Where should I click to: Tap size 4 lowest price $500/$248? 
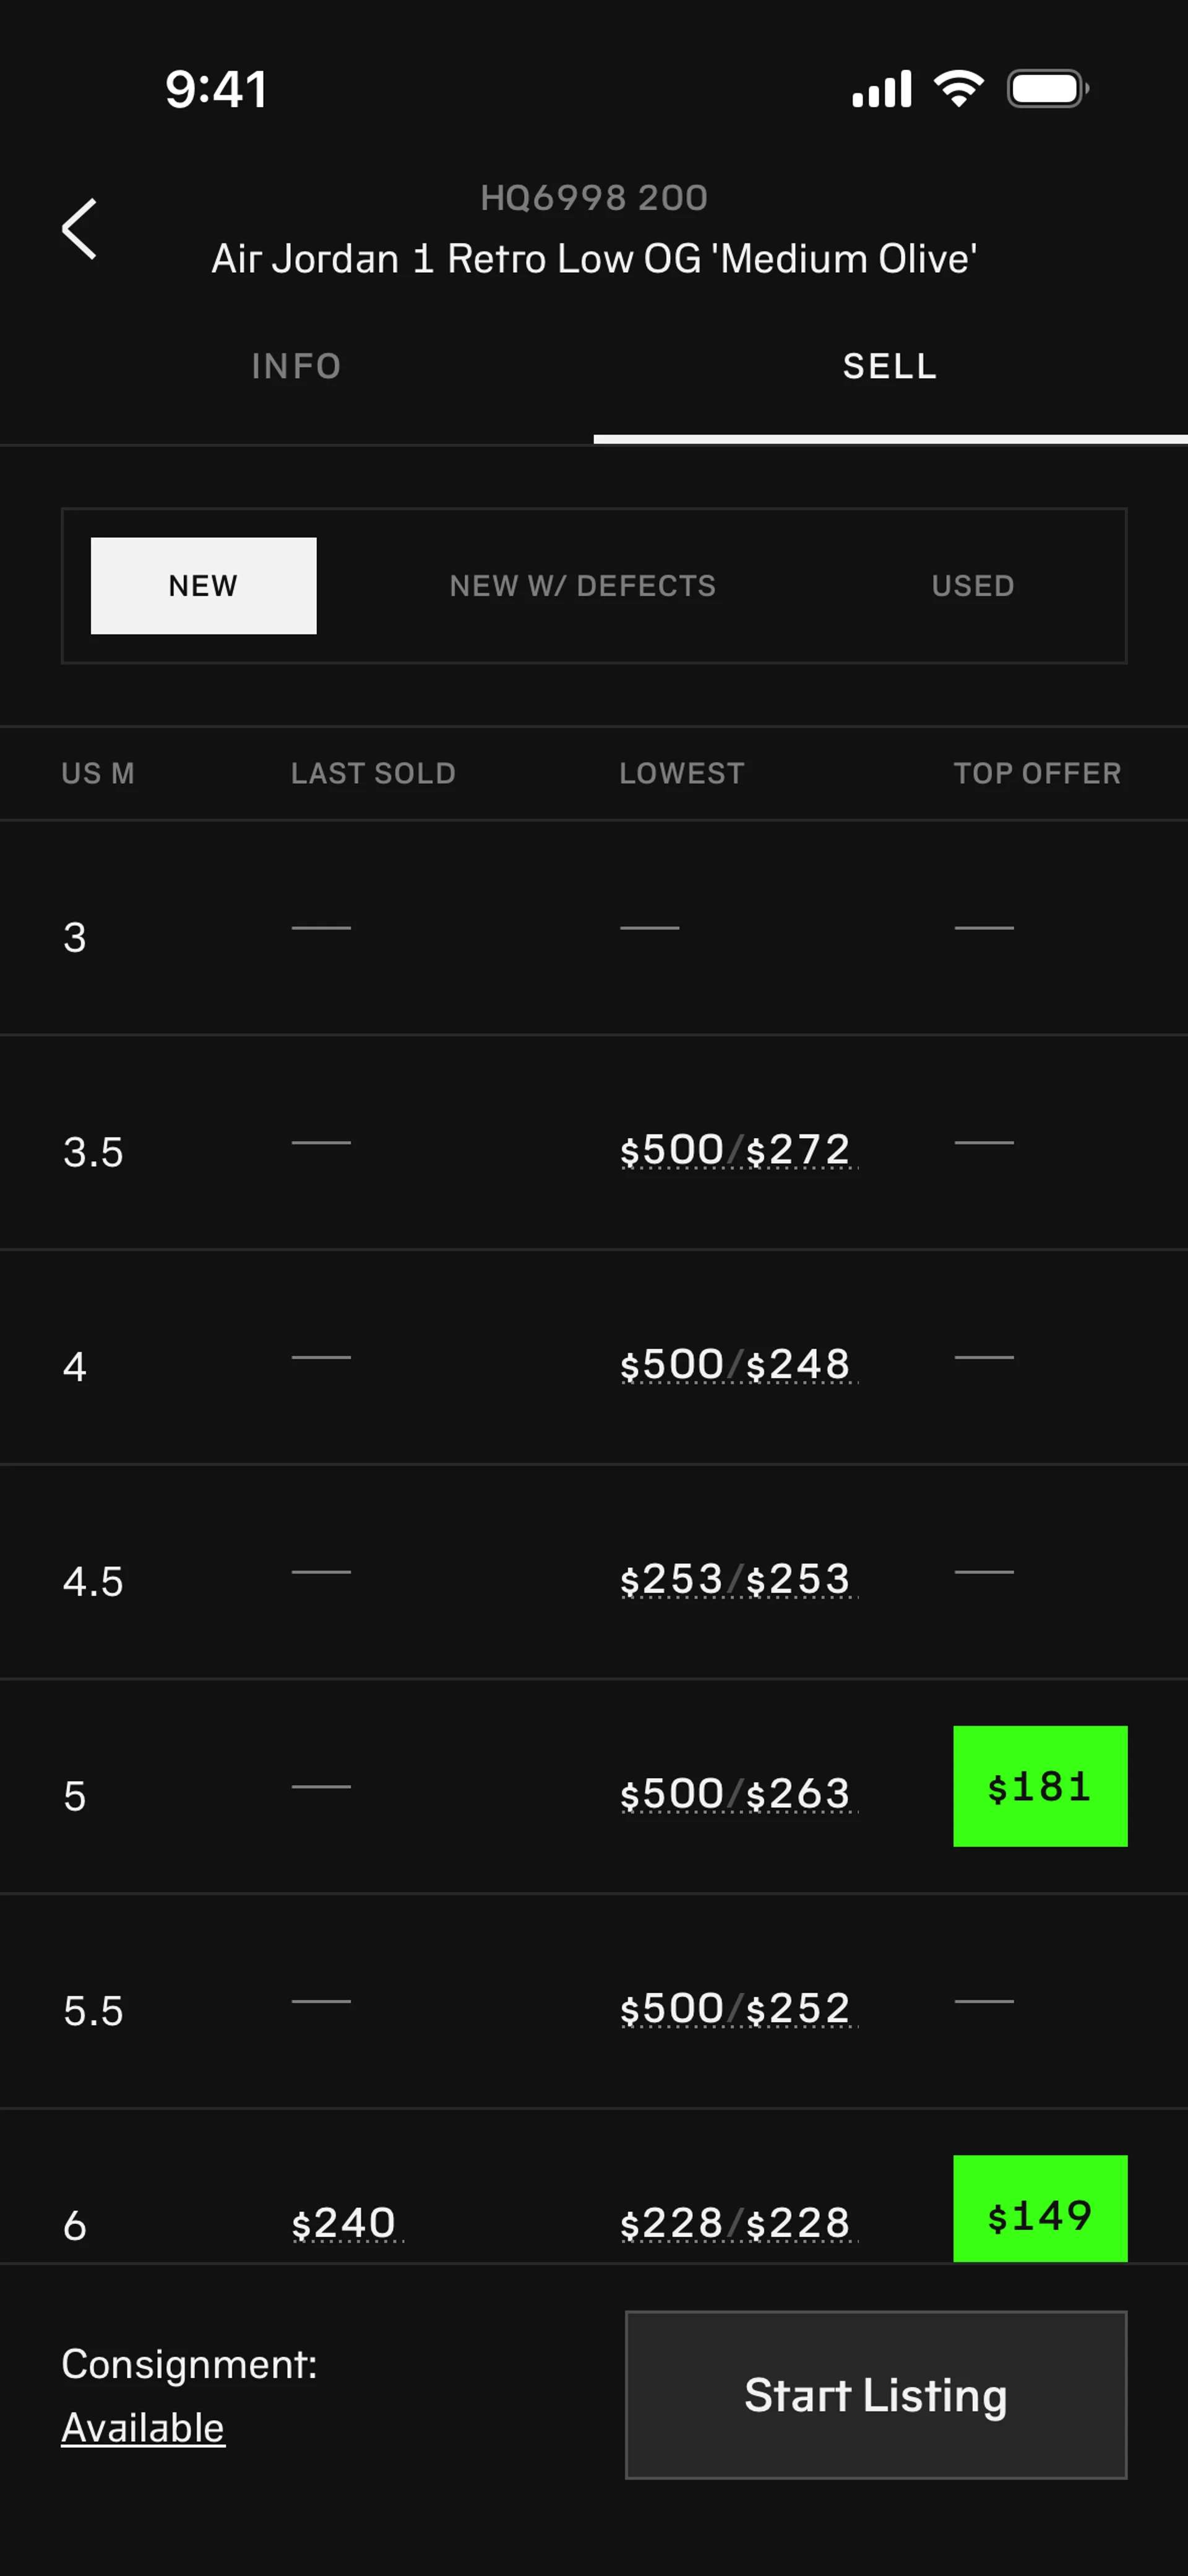coord(736,1365)
